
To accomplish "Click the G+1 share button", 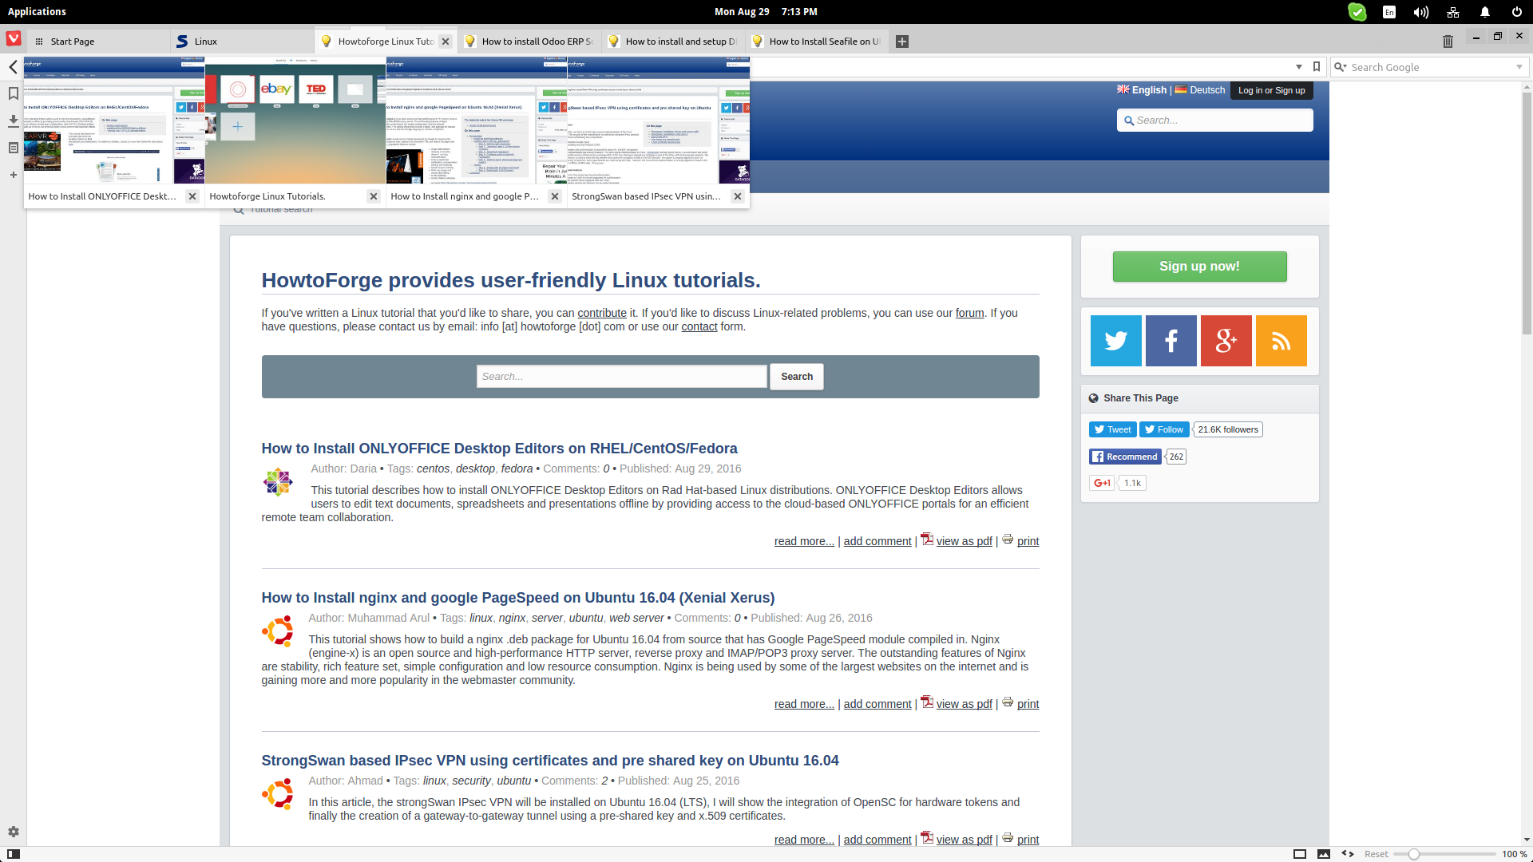I will [x=1102, y=483].
